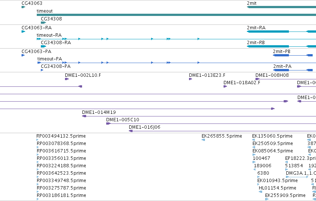Click the RP003642523.5prime label

[61, 173]
